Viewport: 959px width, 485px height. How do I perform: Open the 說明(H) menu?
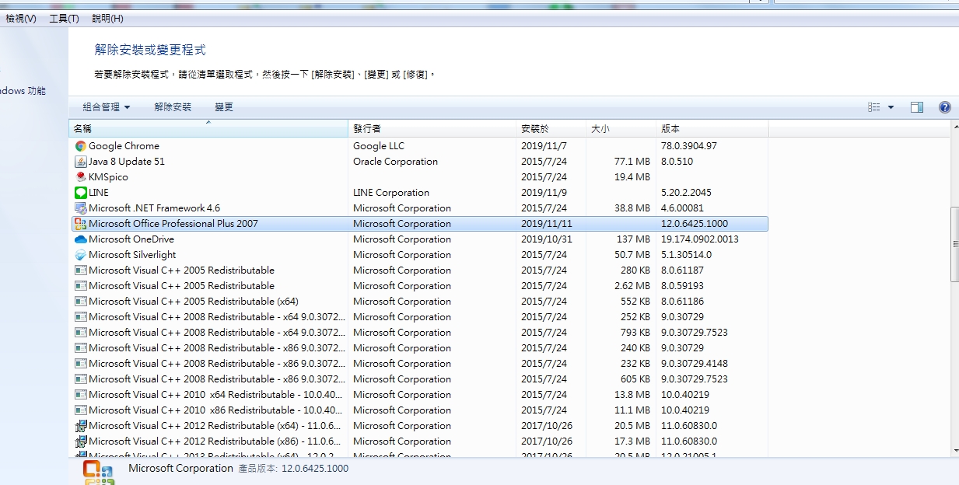point(107,18)
